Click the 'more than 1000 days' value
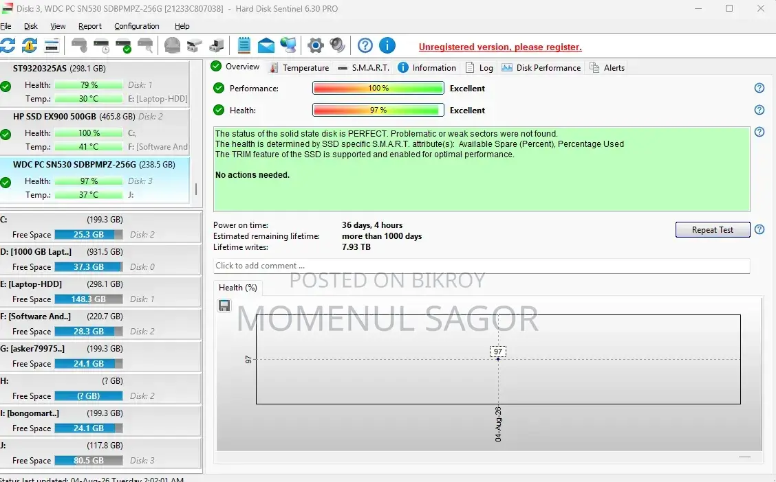The width and height of the screenshot is (776, 482). pyautogui.click(x=382, y=236)
